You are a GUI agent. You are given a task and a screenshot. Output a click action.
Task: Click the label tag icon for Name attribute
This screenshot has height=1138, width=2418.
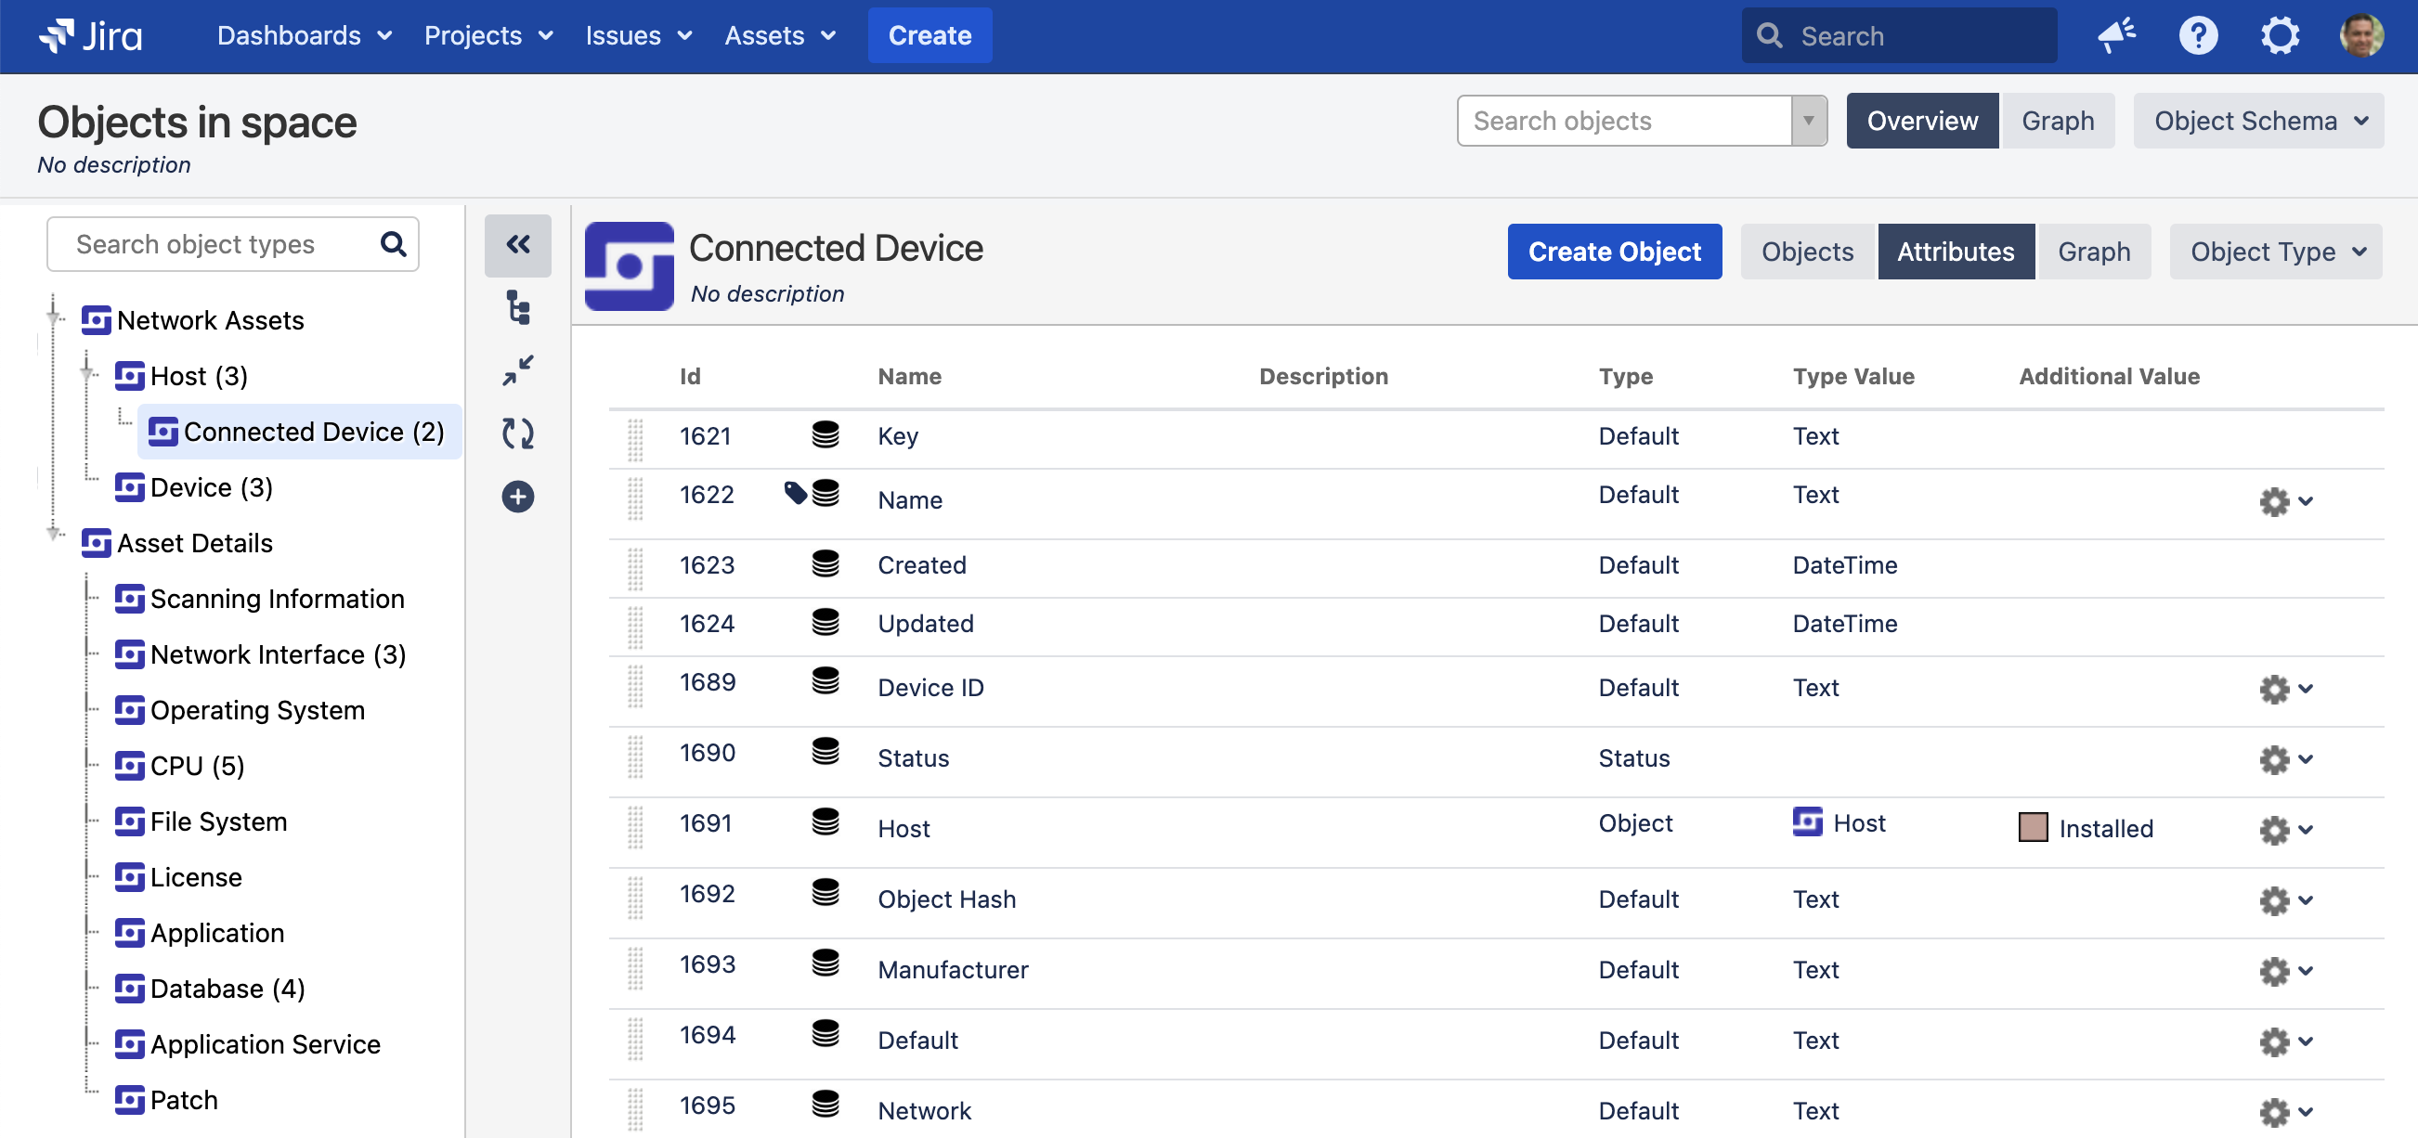click(795, 493)
